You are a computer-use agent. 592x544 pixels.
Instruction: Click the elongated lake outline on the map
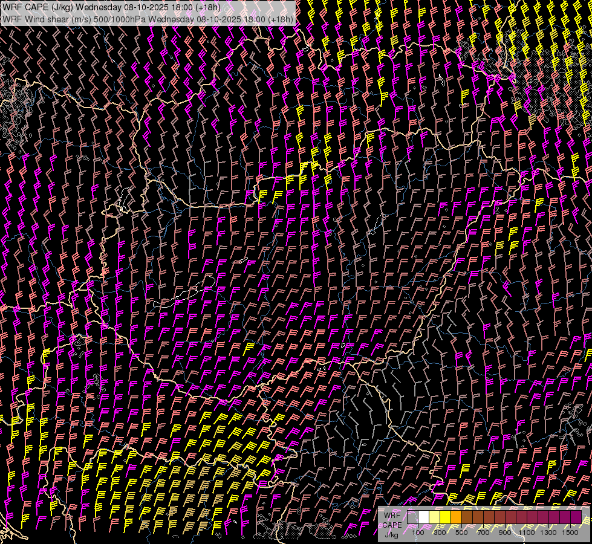(x=181, y=296)
